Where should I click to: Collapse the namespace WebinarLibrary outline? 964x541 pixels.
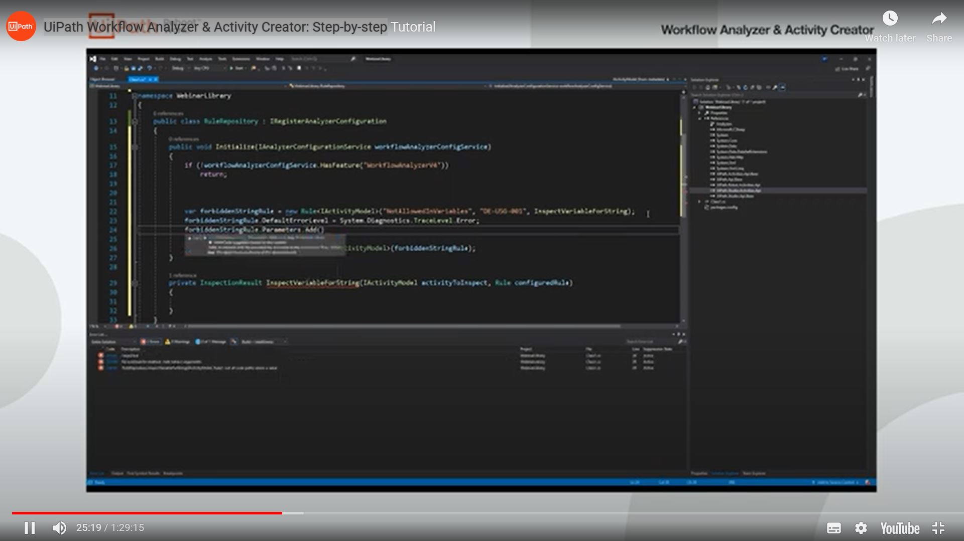pyautogui.click(x=135, y=96)
